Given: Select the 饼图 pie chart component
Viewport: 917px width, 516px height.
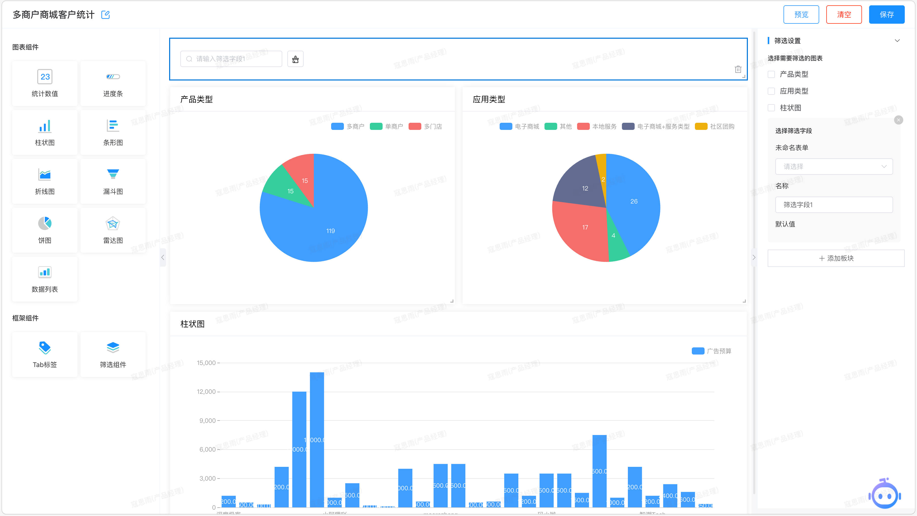Looking at the screenshot, I should click(x=45, y=230).
